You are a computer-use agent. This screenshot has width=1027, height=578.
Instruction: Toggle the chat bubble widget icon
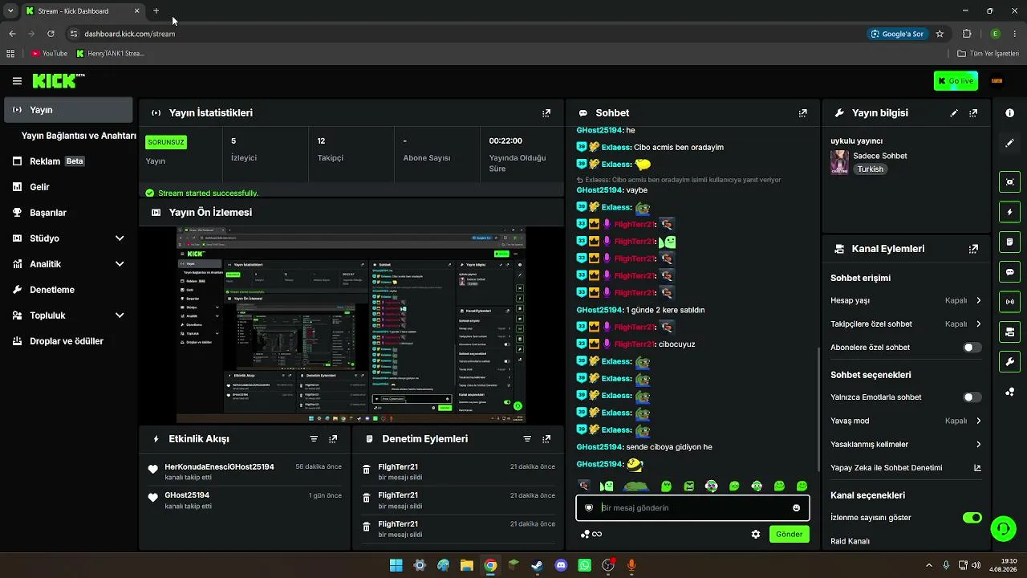tap(1009, 272)
